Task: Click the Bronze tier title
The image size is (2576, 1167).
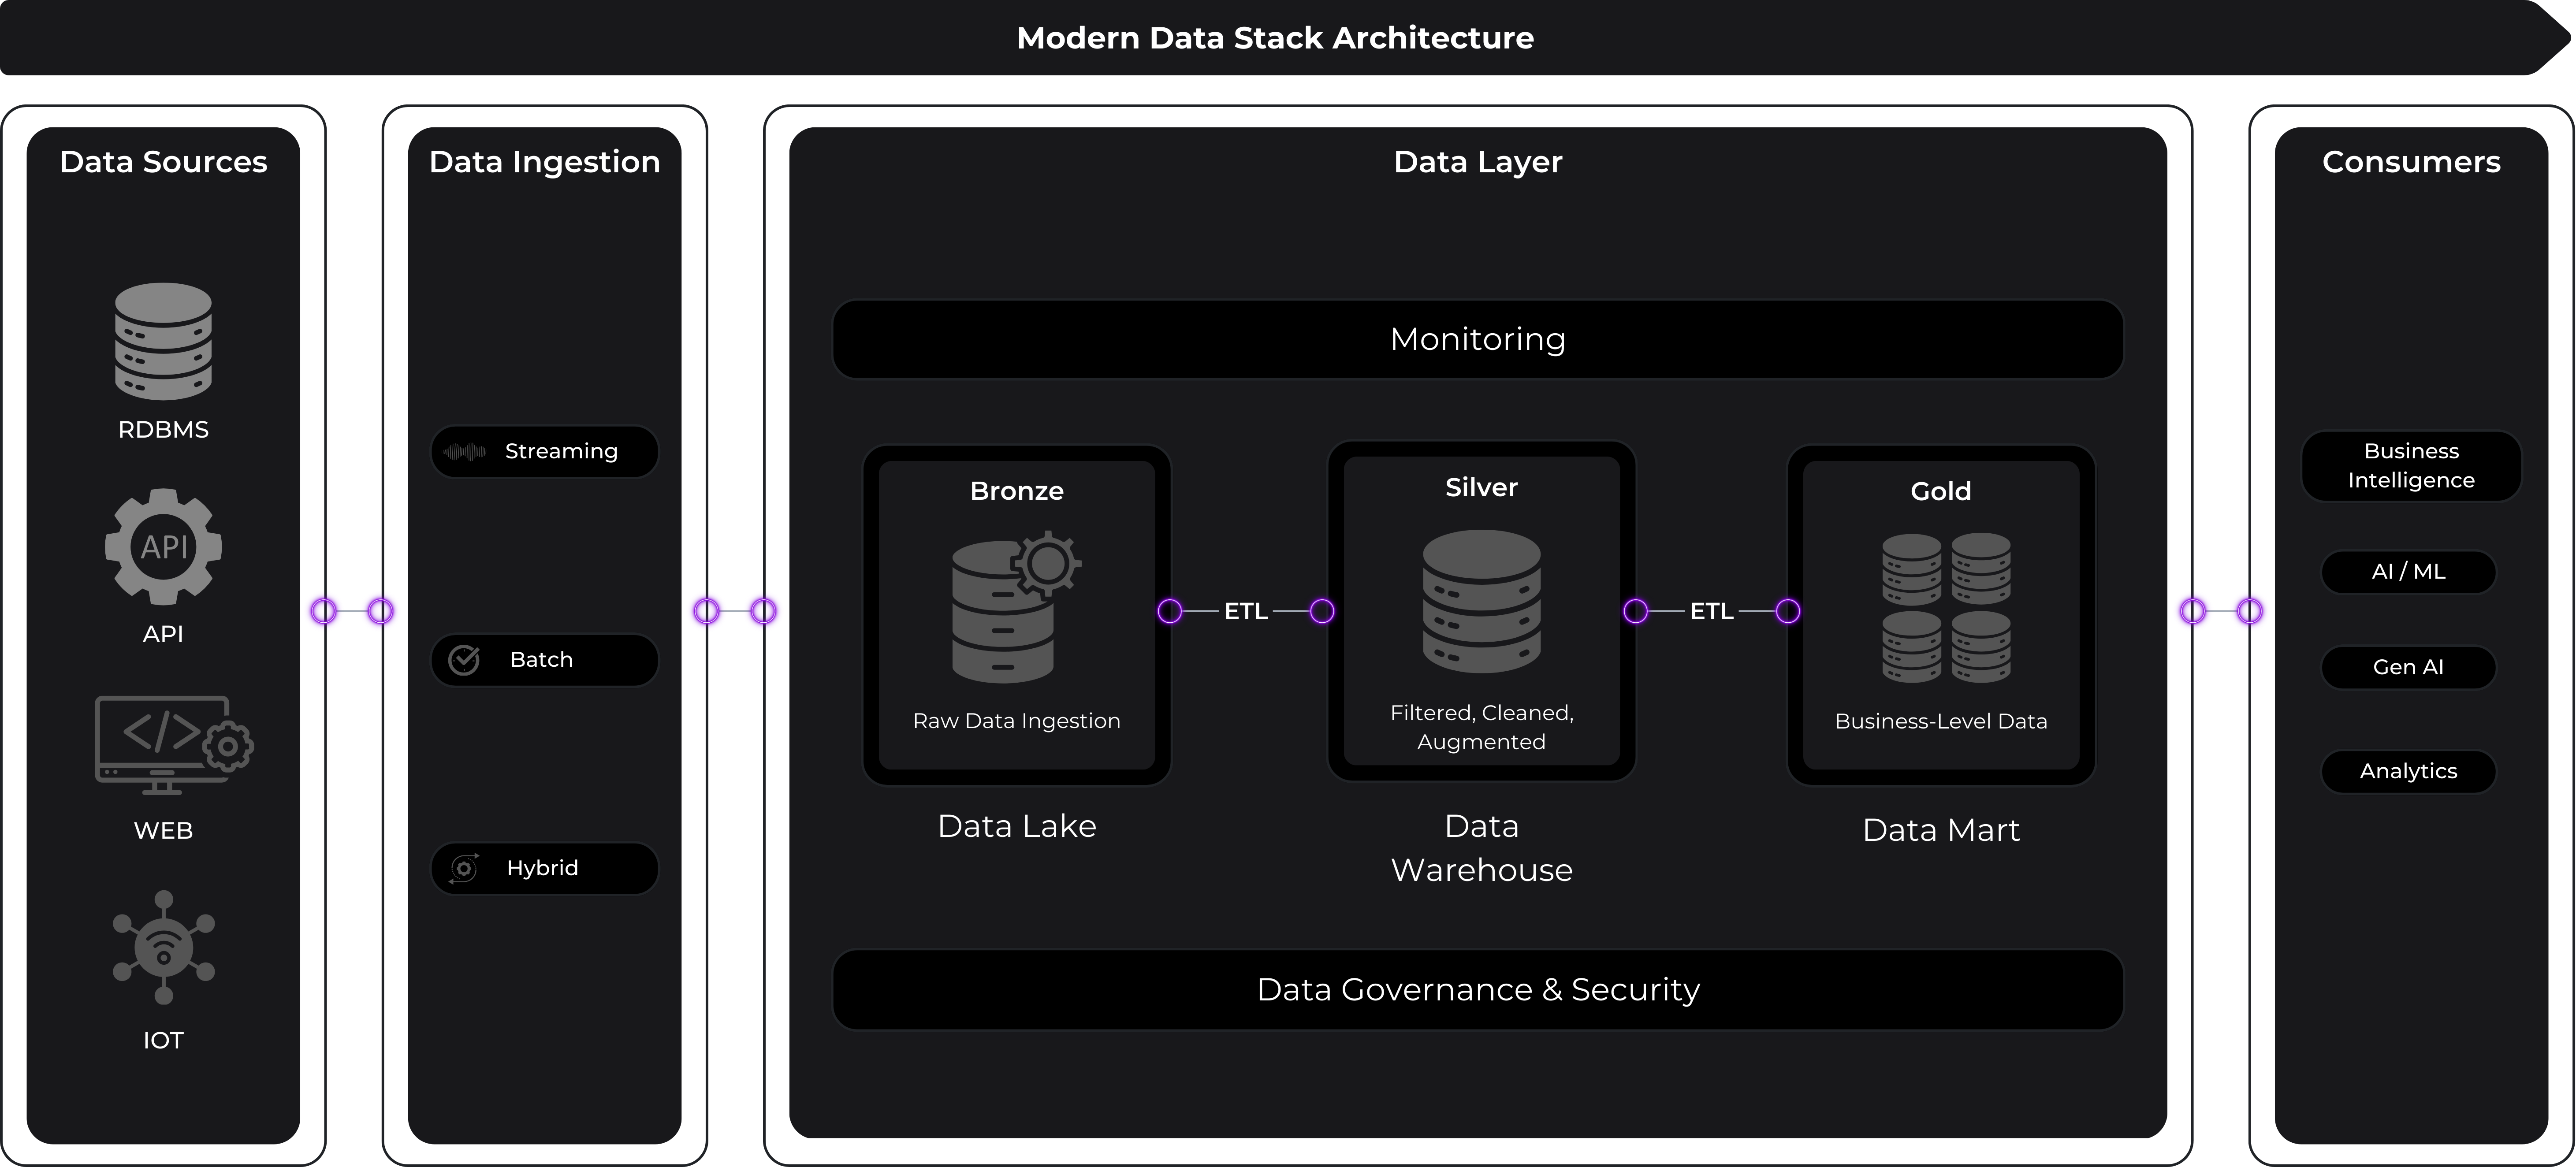Action: (x=1016, y=491)
